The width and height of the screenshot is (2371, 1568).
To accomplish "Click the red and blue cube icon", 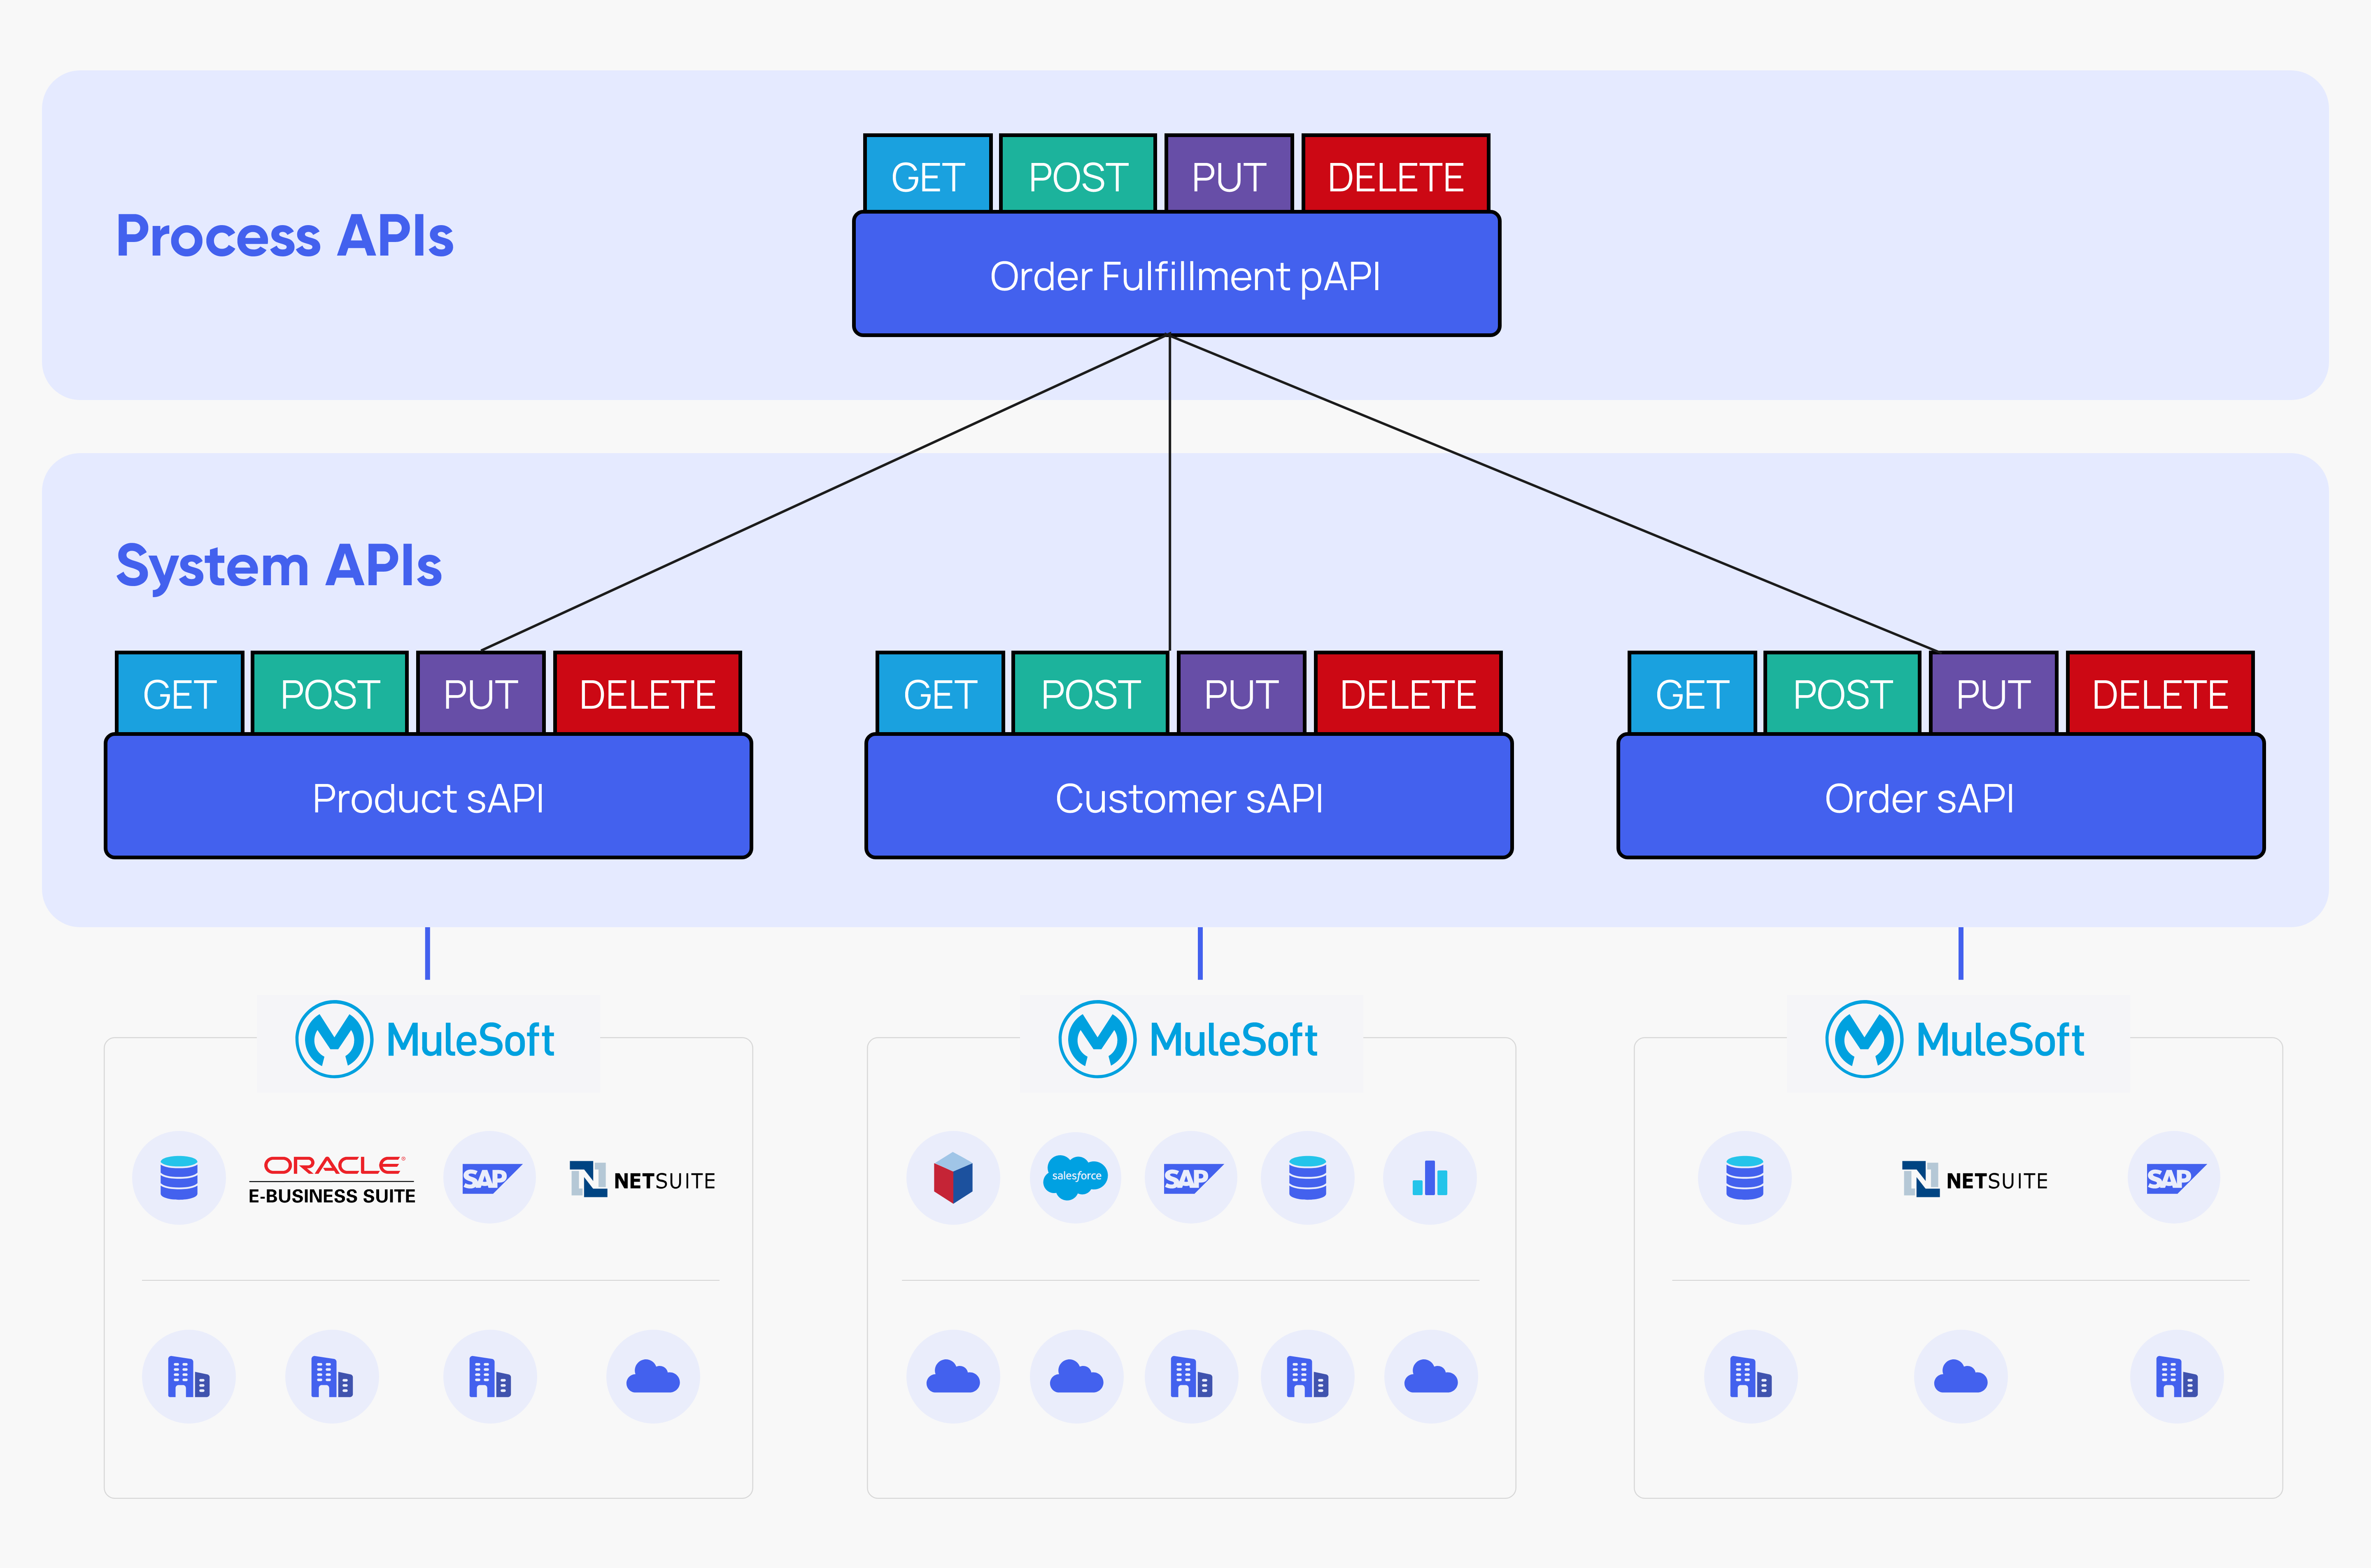I will (953, 1178).
